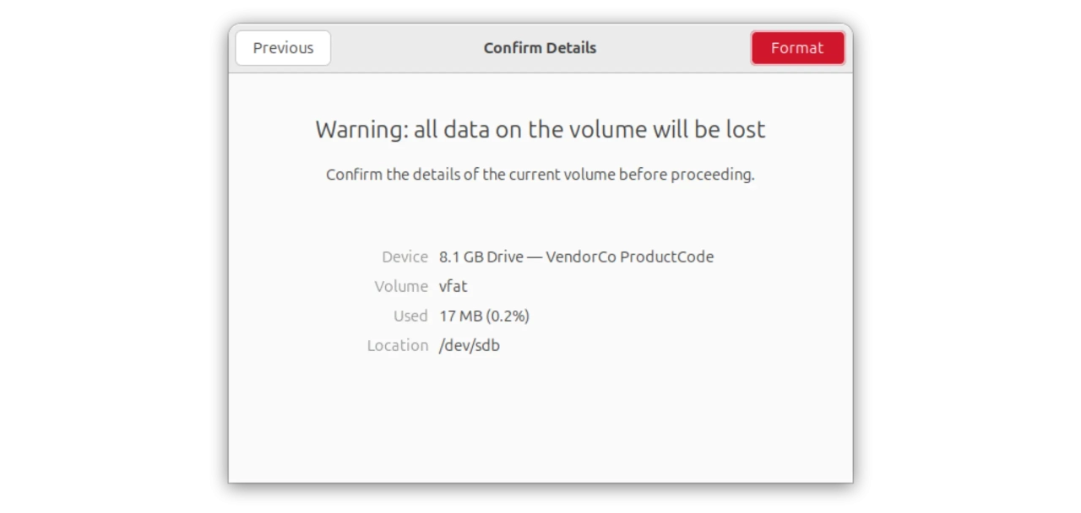
Task: Click the (0.2%) usage percentage
Action: (x=508, y=316)
